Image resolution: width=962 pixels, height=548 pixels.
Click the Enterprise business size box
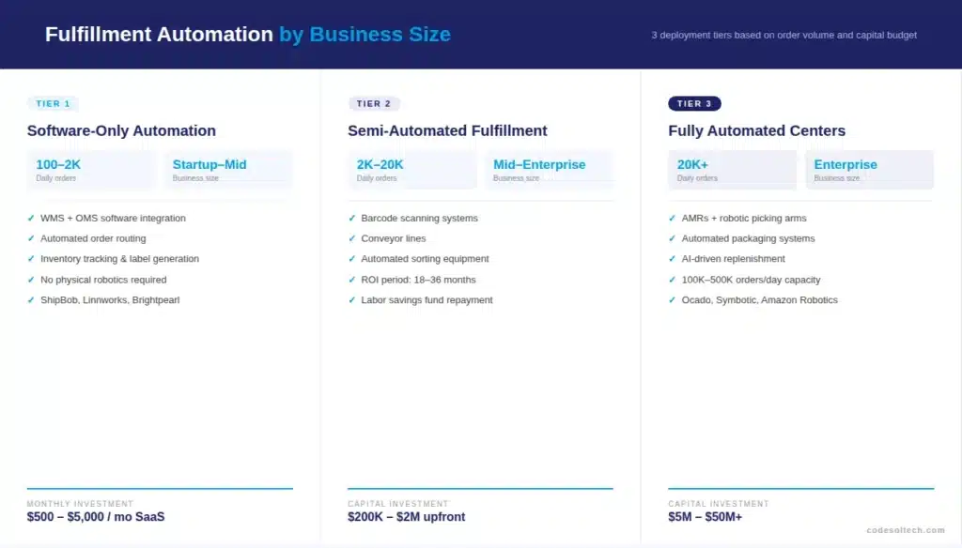point(869,170)
